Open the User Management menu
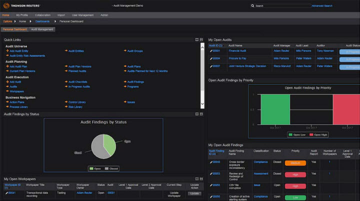This screenshot has width=360, height=201. 82,15
